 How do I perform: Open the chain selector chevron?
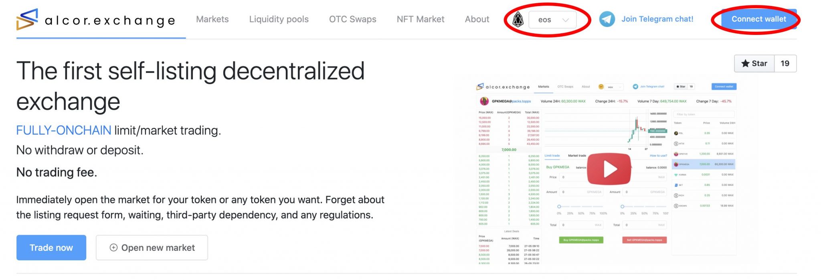click(565, 19)
